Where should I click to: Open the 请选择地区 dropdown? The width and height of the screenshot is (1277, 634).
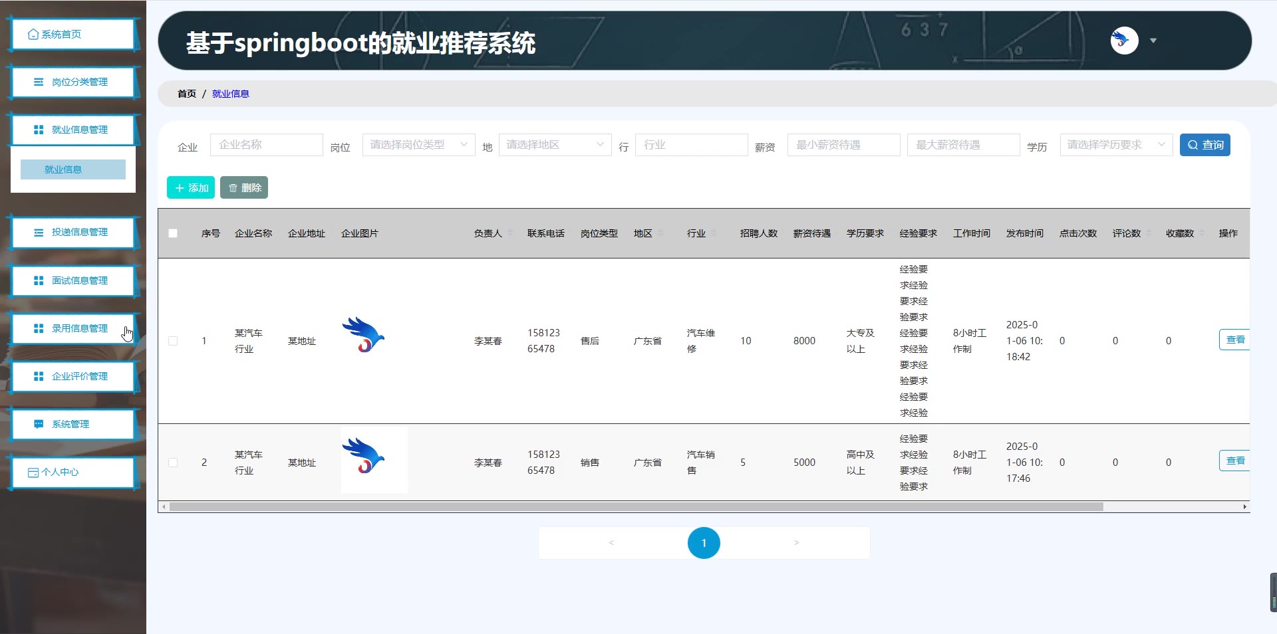pyautogui.click(x=555, y=145)
